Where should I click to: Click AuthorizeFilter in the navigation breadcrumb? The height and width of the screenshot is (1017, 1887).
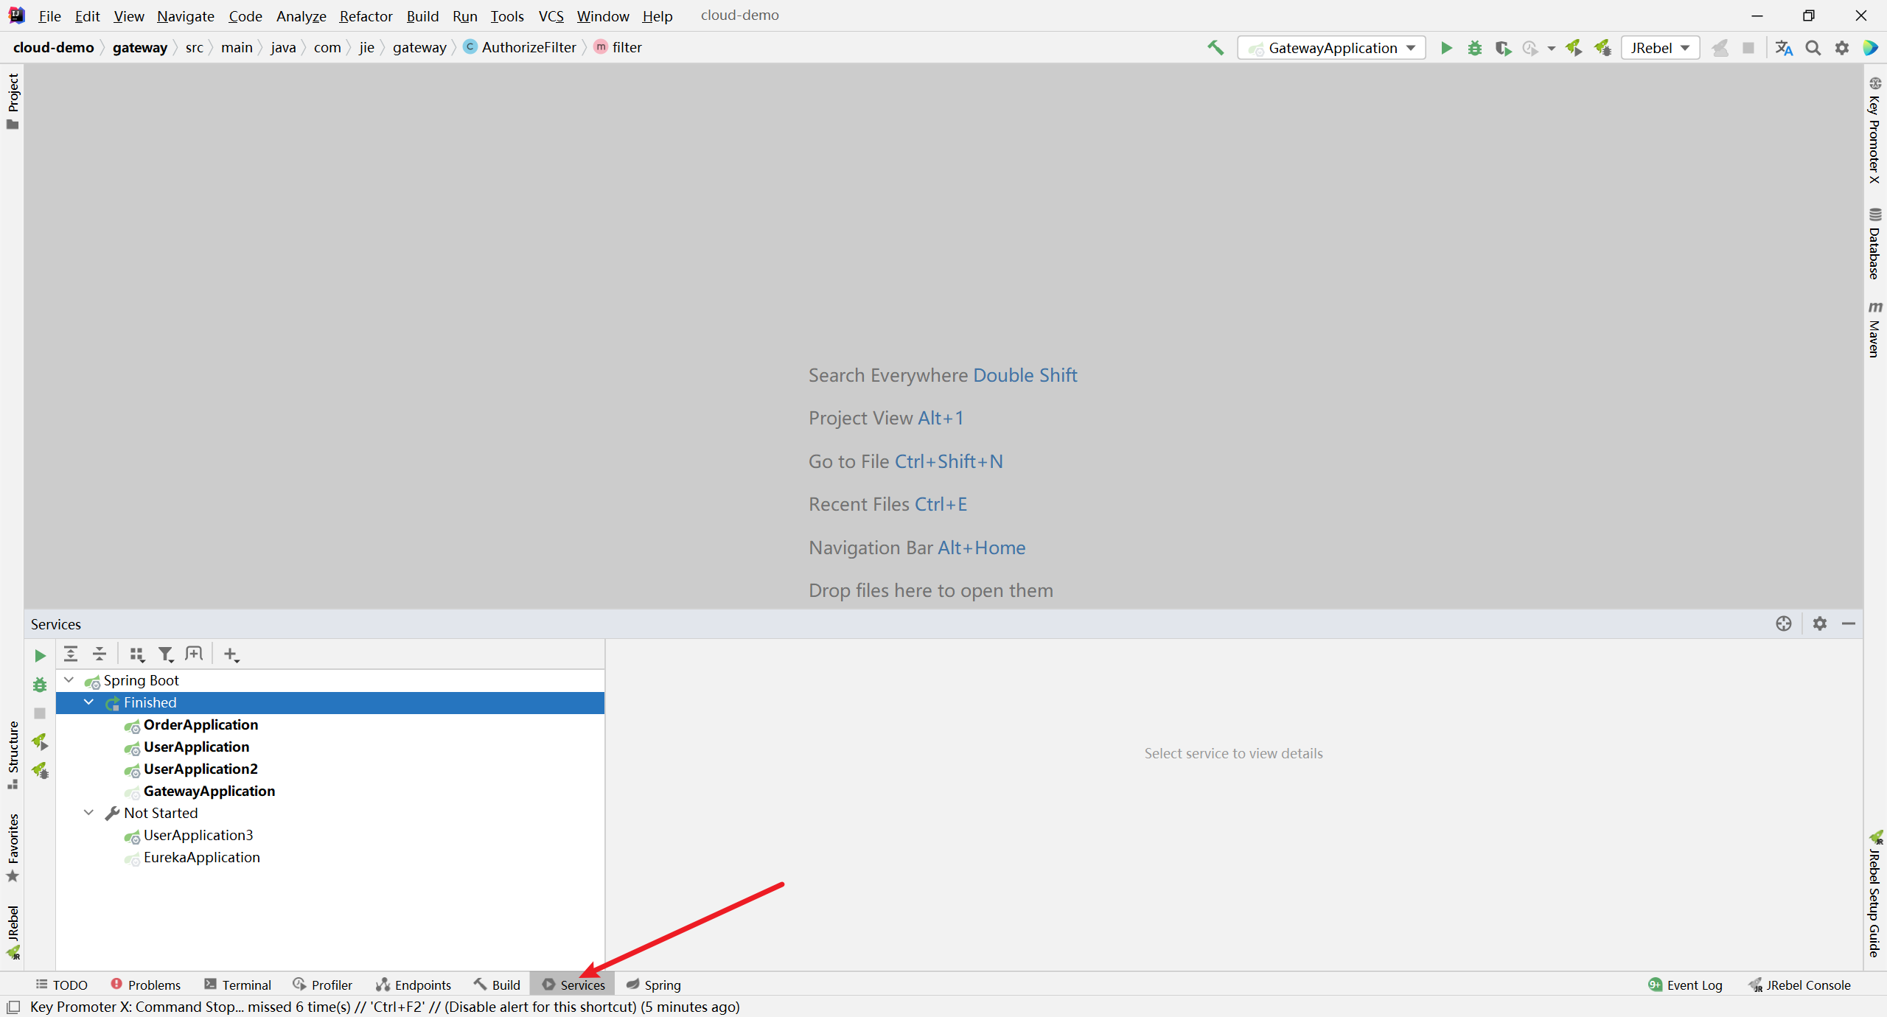tap(528, 47)
